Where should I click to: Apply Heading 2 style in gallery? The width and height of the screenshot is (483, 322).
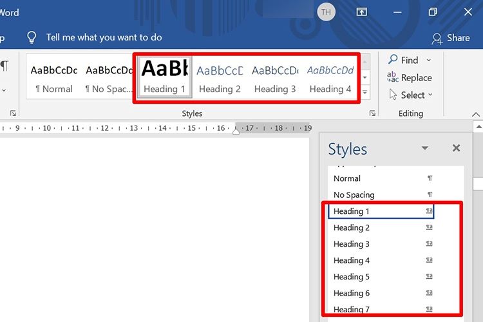pyautogui.click(x=220, y=77)
